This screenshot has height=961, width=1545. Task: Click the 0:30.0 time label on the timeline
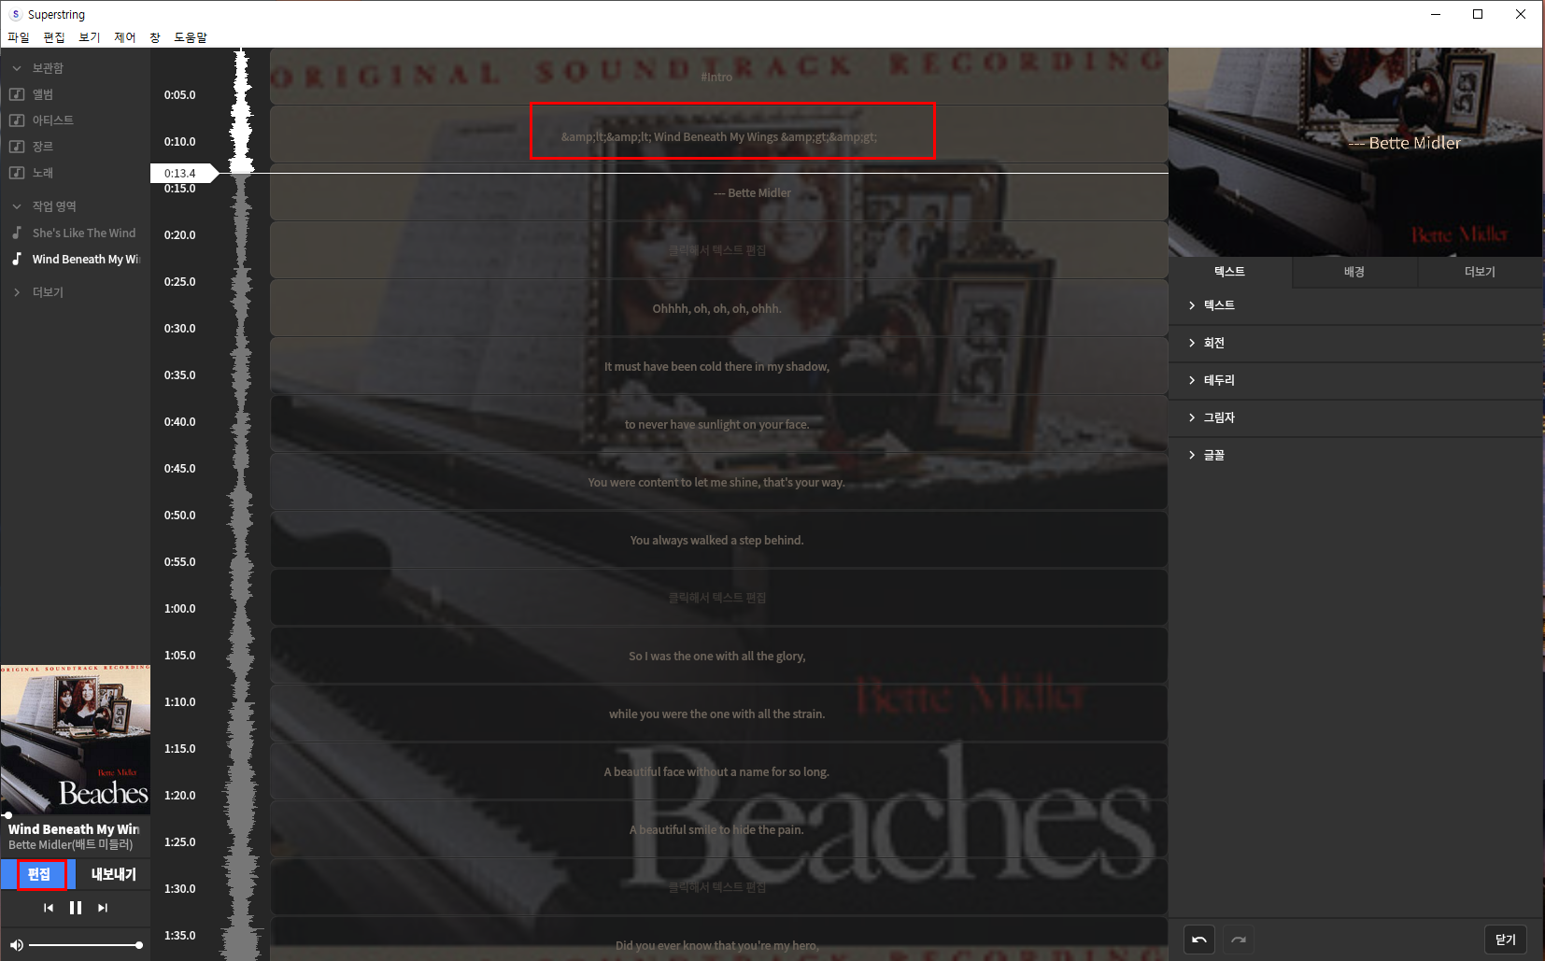[180, 329]
